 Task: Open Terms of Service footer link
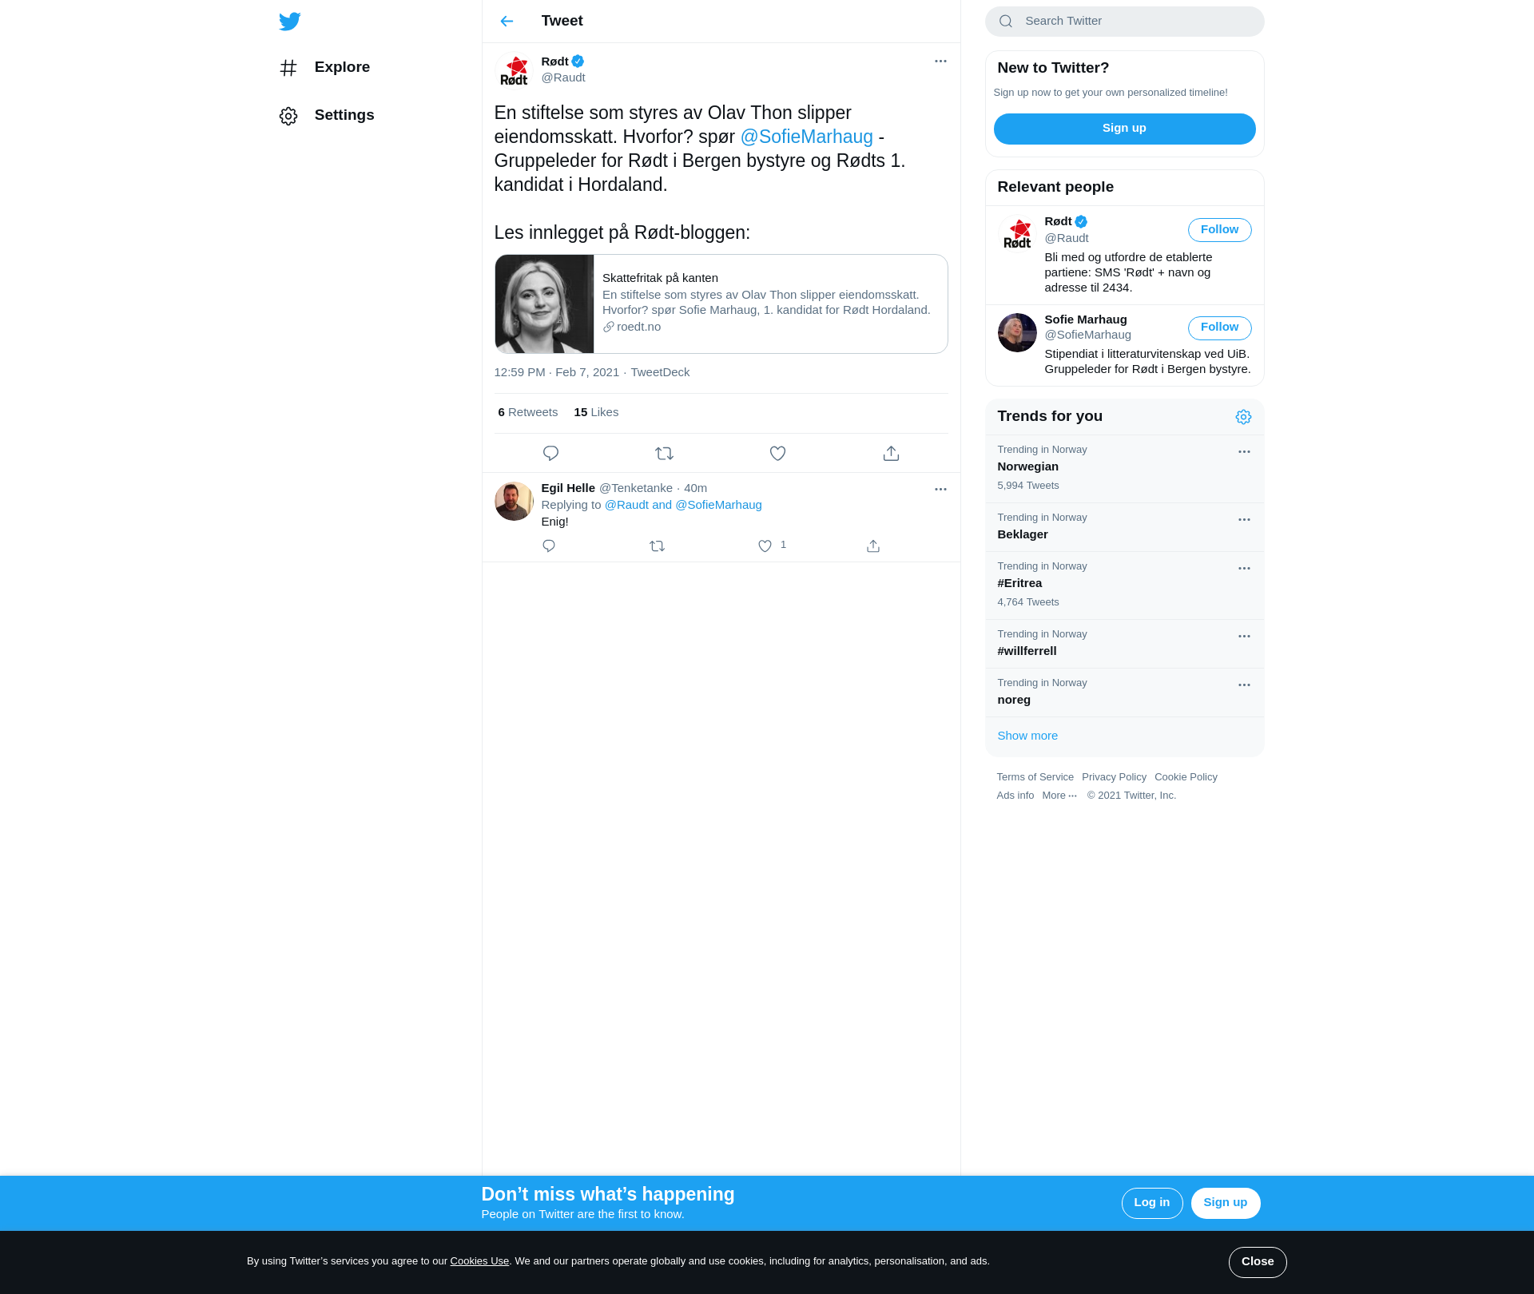pos(1035,777)
